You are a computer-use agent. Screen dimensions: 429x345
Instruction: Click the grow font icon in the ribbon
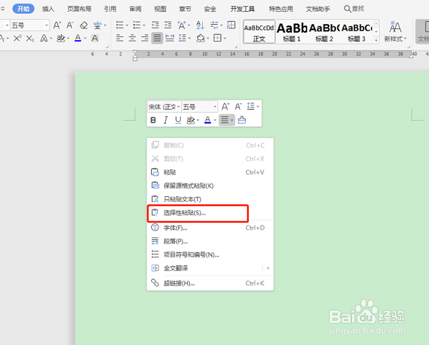pyautogui.click(x=57, y=25)
